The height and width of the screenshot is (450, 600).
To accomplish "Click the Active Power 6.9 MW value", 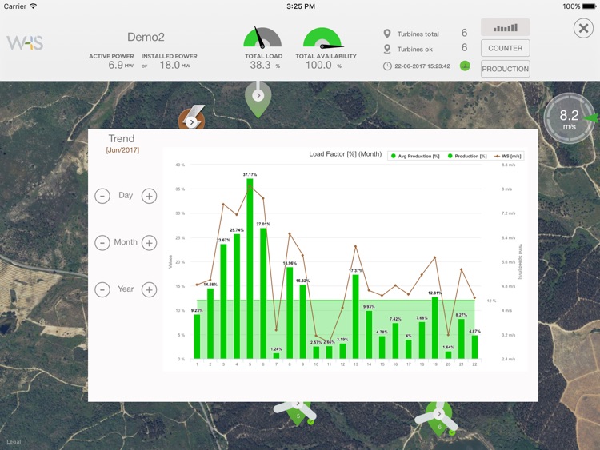I will (x=121, y=65).
